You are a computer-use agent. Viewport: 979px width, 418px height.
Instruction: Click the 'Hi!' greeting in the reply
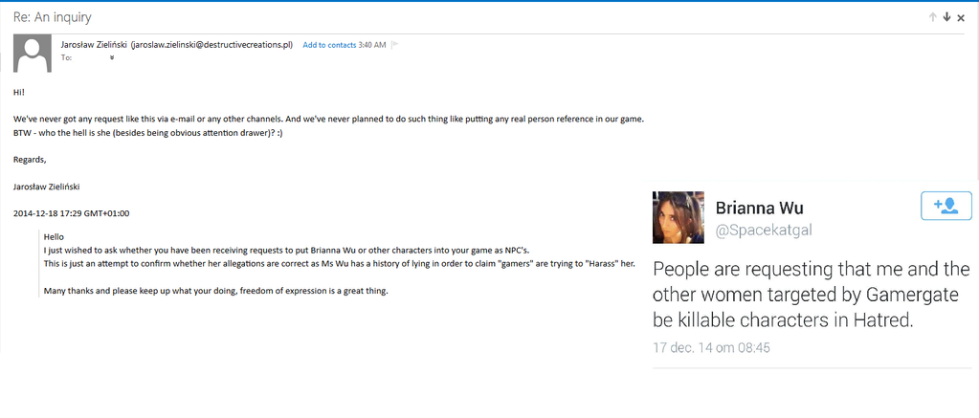(x=18, y=92)
